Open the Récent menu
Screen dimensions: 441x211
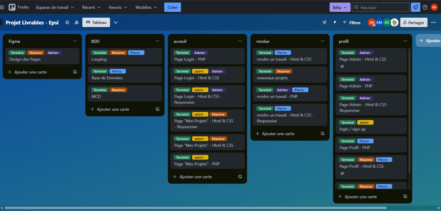[91, 7]
